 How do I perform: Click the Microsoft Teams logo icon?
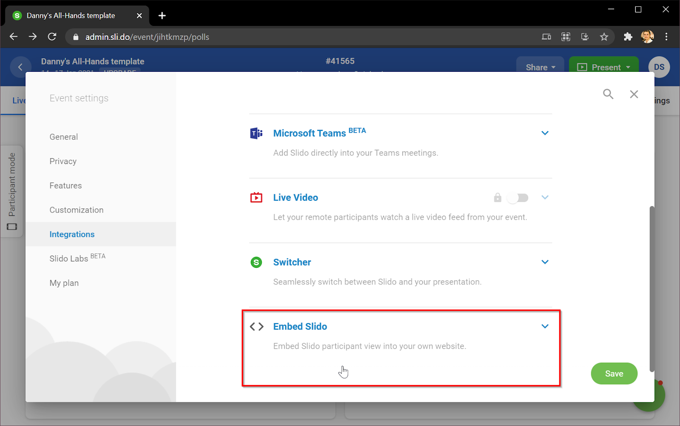click(256, 133)
